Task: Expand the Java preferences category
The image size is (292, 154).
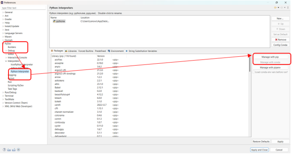Action: click(x=3, y=30)
